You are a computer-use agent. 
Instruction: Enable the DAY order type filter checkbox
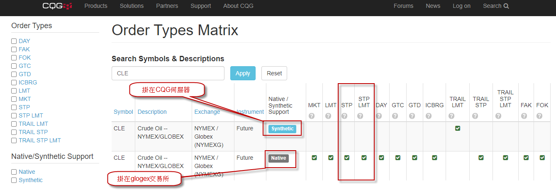pyautogui.click(x=14, y=41)
